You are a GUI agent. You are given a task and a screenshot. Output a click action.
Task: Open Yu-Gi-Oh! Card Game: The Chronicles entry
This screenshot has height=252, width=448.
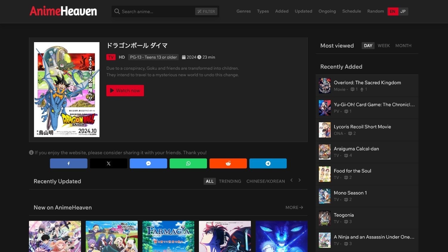point(374,105)
